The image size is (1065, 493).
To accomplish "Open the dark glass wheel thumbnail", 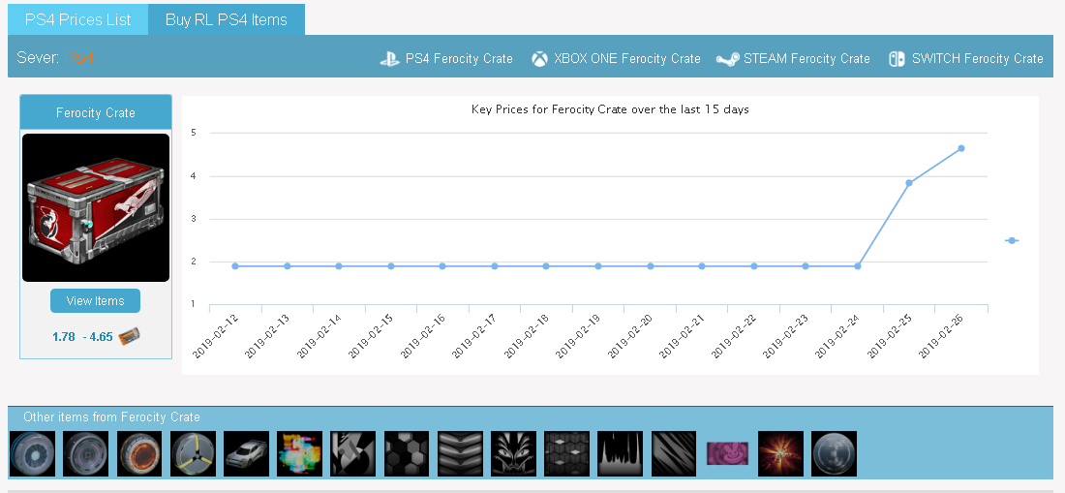I will tap(834, 453).
